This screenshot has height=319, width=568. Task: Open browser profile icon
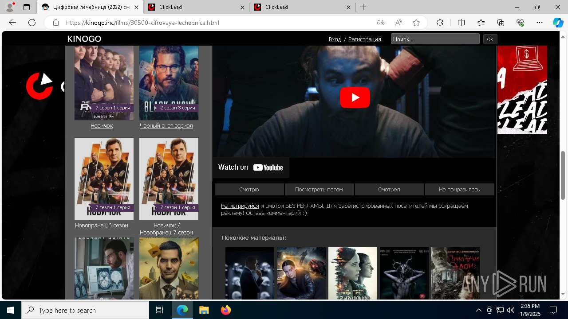(x=9, y=7)
